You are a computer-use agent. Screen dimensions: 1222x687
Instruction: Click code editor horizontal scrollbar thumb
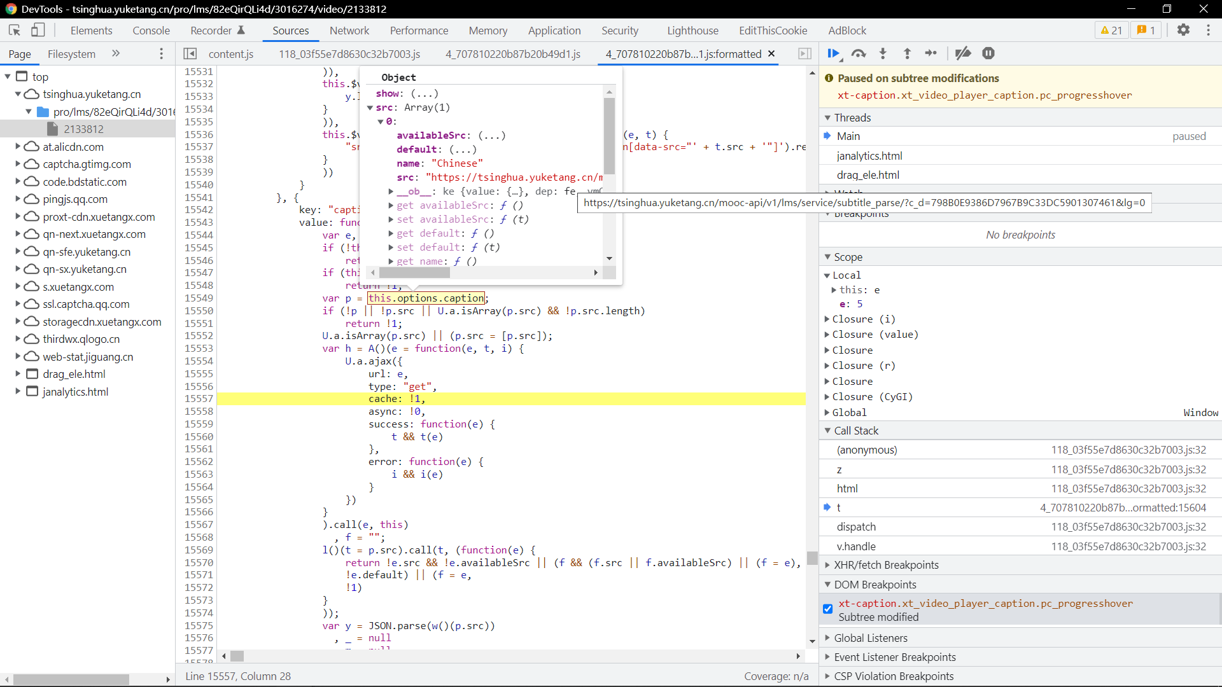(237, 656)
